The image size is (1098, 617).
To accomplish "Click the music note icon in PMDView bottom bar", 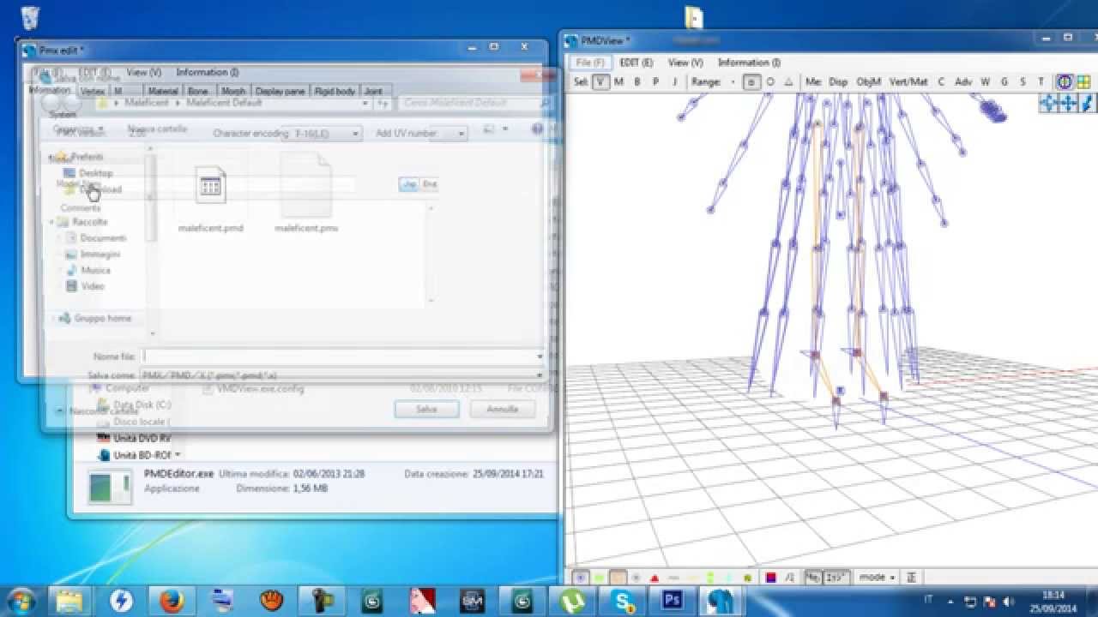I will [789, 578].
